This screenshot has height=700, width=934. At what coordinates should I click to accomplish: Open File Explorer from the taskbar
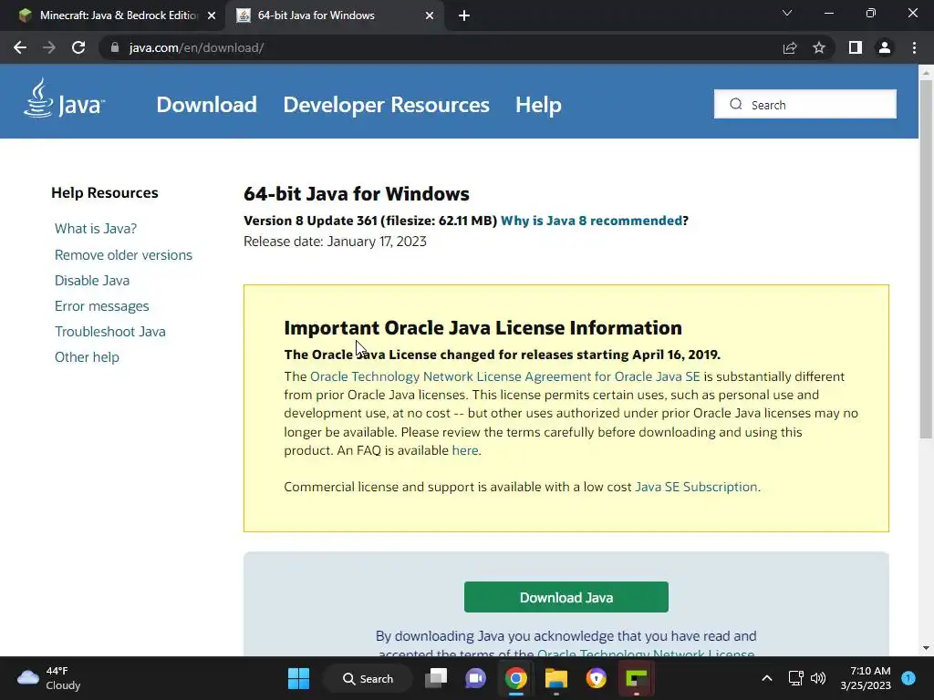pos(555,678)
